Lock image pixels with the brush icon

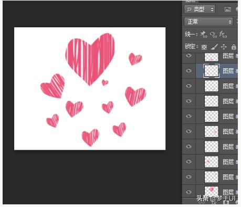[214, 47]
